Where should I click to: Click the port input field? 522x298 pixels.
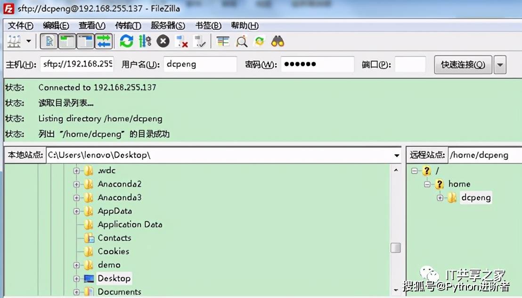click(410, 64)
